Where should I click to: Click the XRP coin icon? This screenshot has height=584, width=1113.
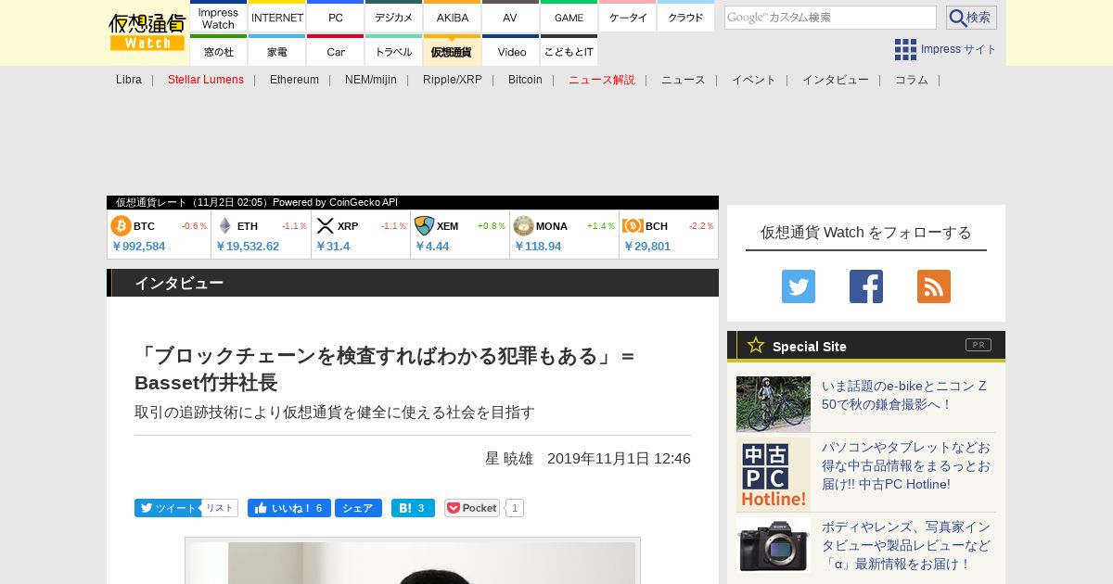(x=326, y=226)
